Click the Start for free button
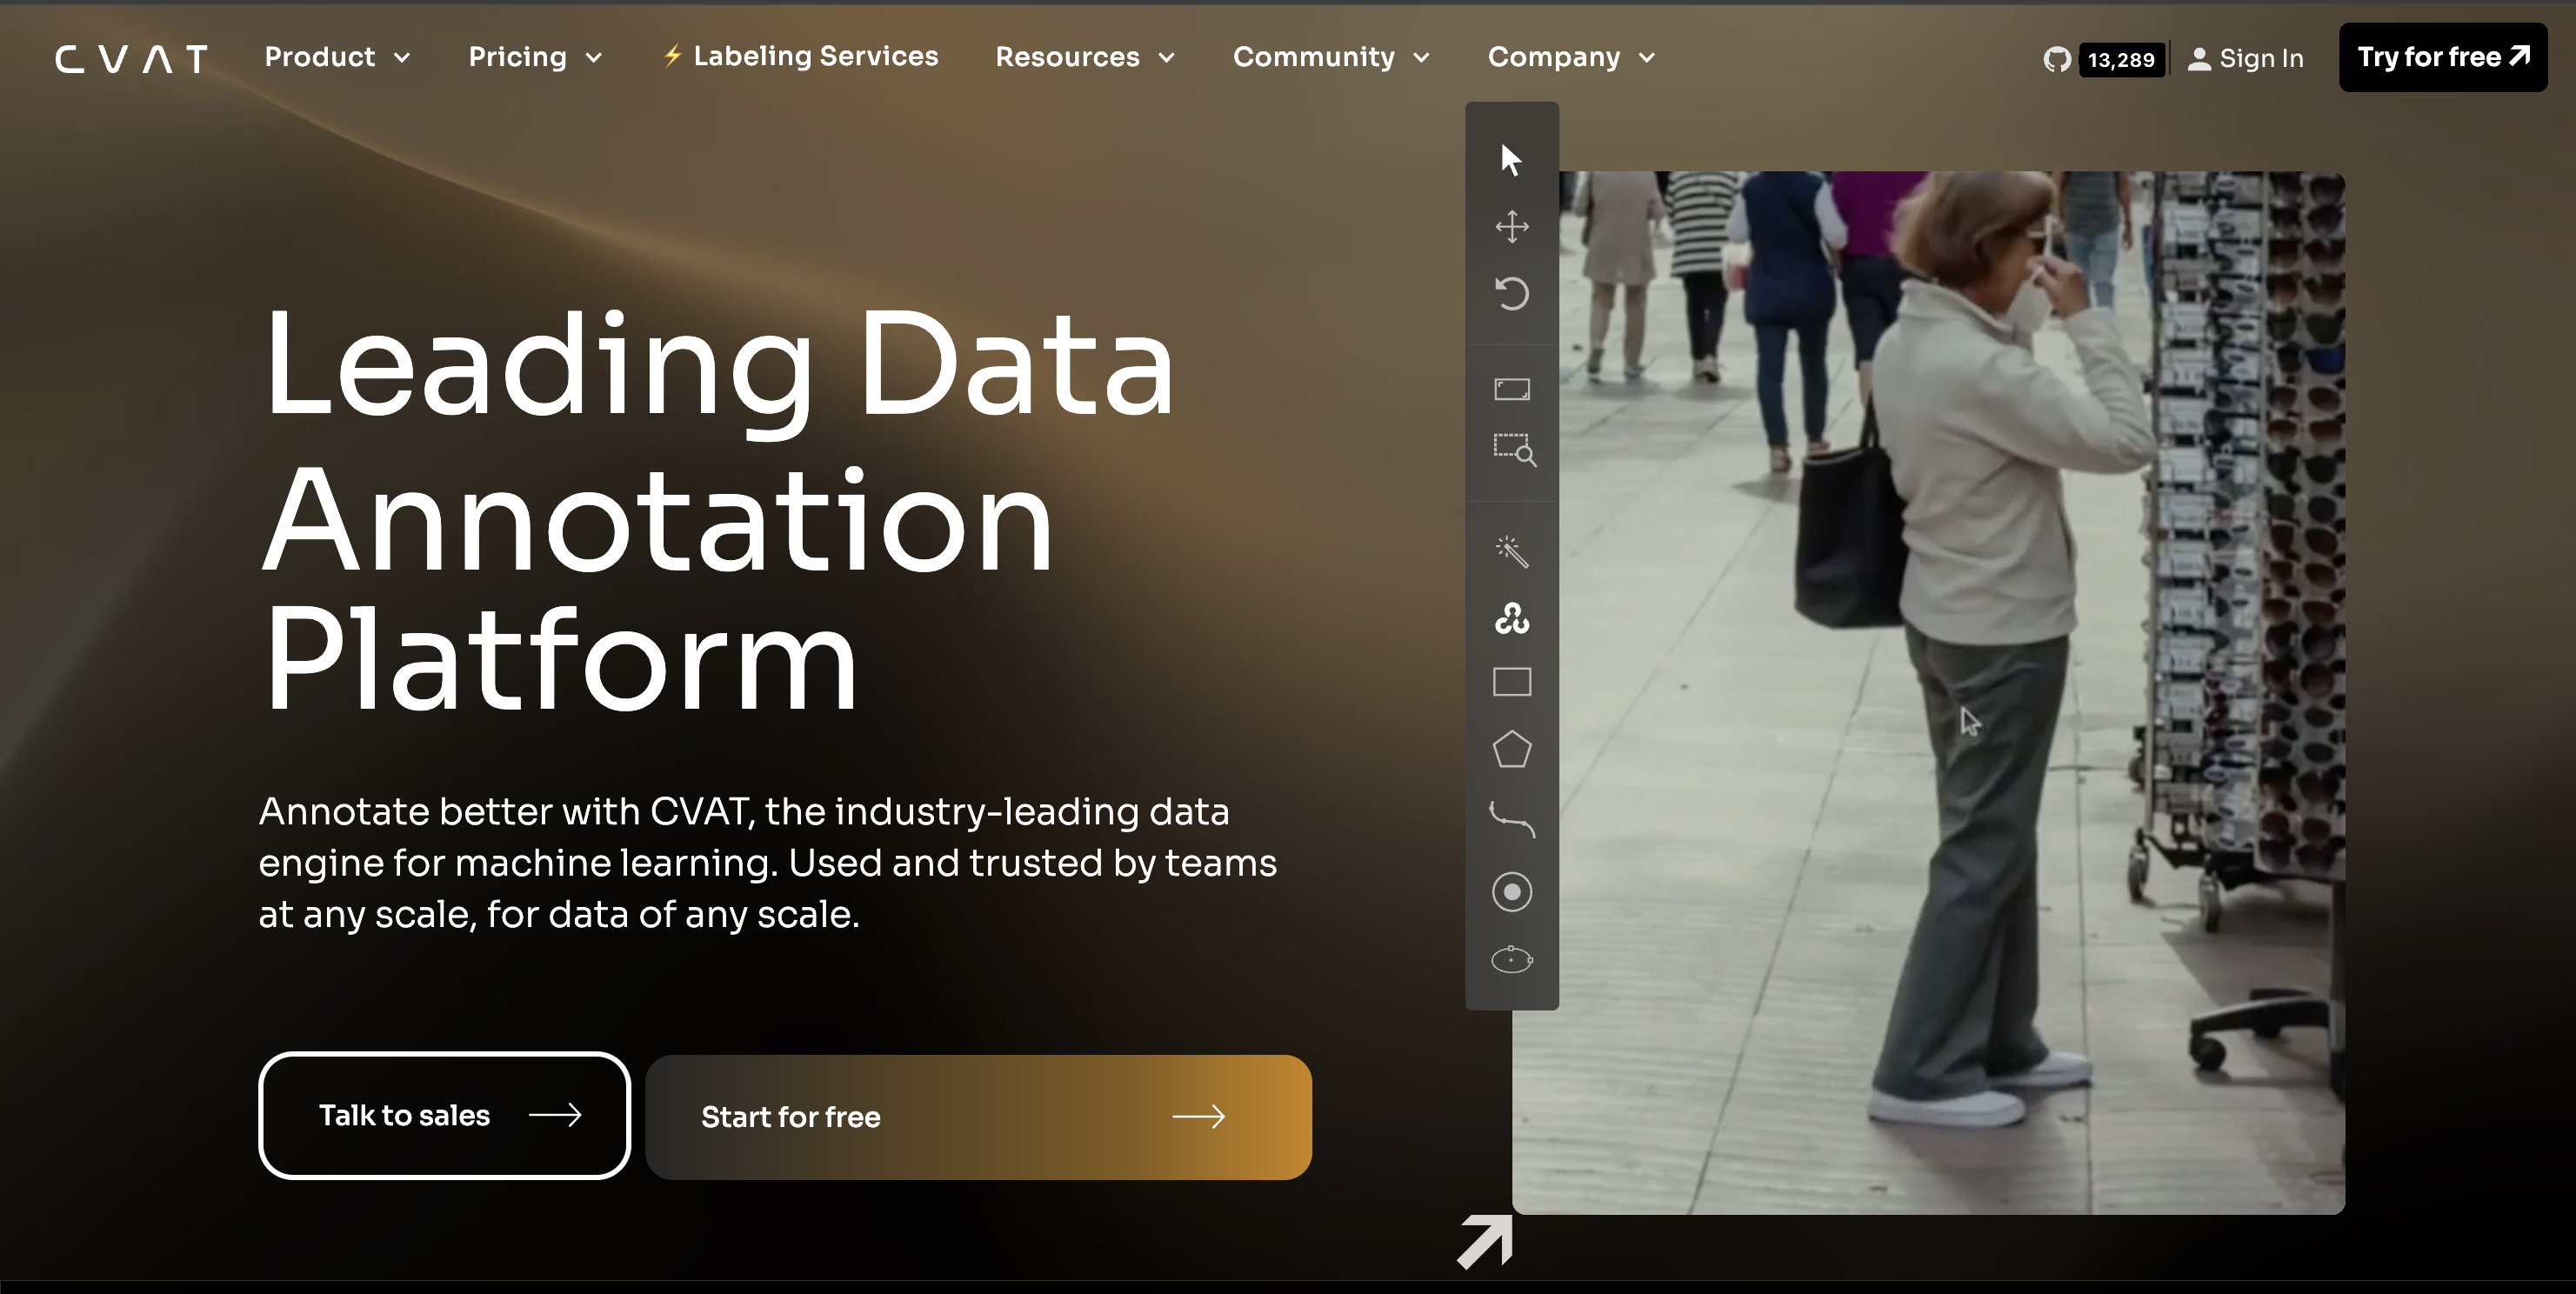 978,1117
